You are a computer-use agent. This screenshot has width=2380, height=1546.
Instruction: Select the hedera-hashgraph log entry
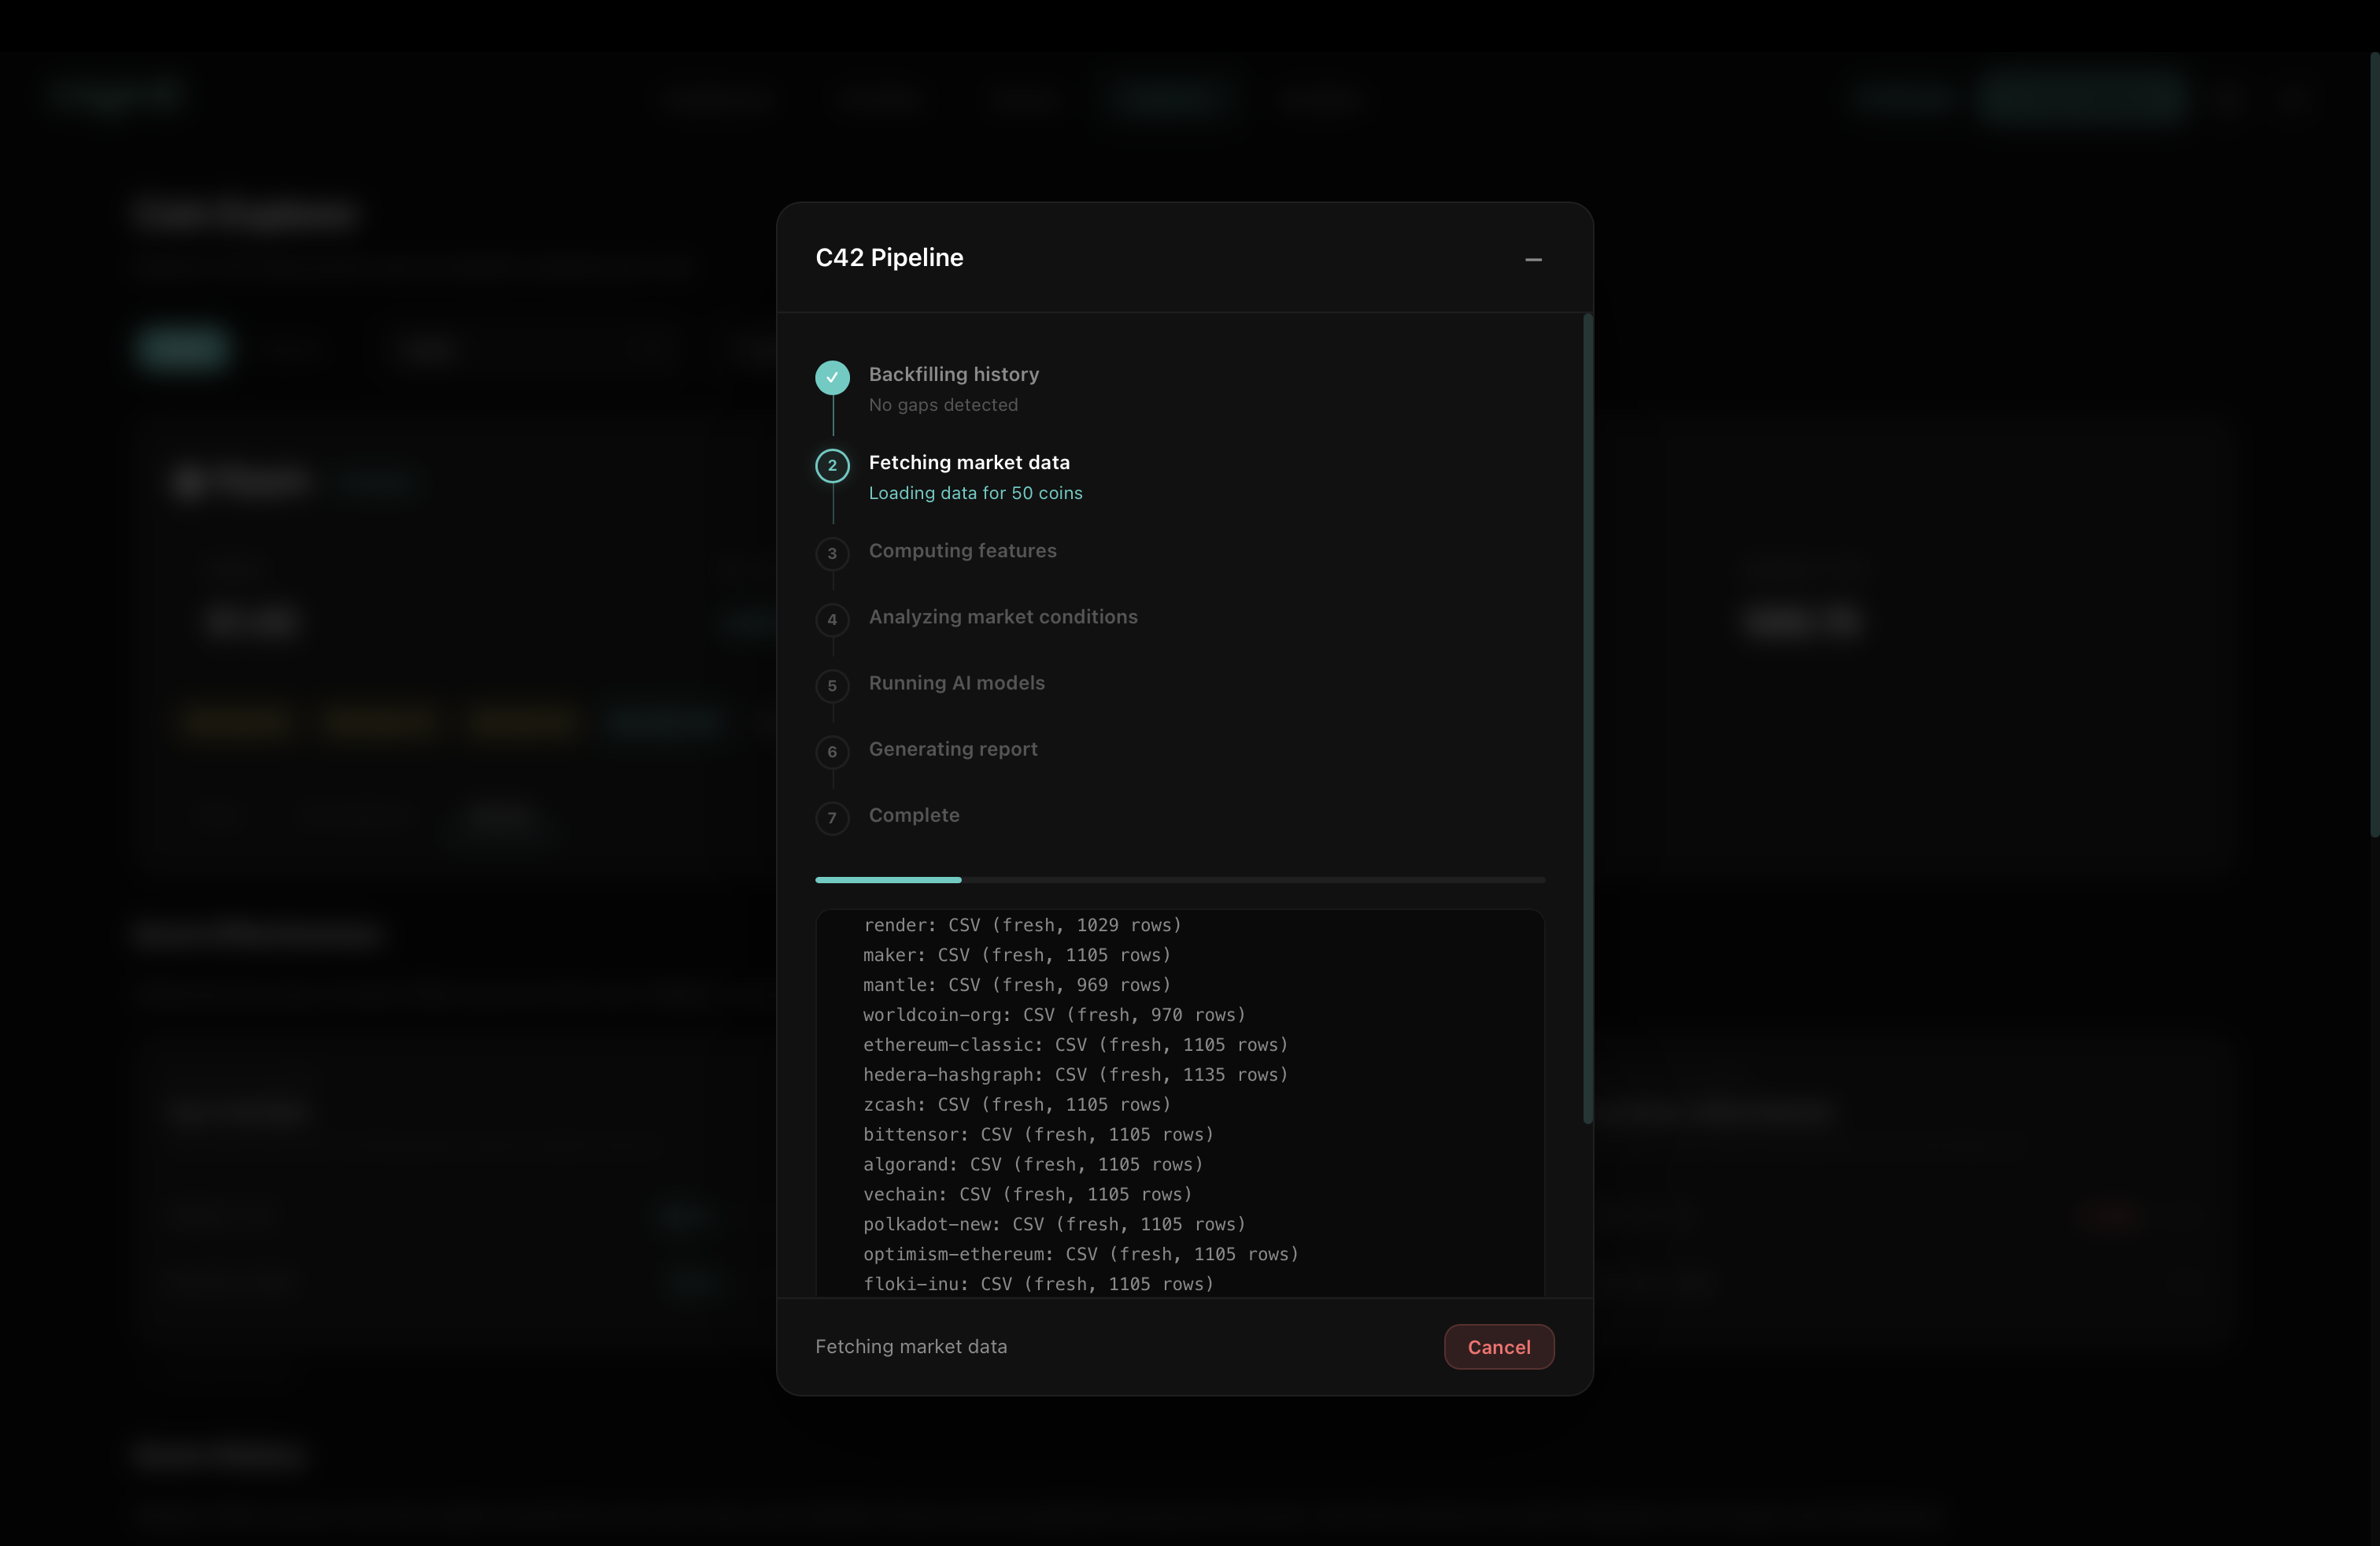tap(1075, 1075)
